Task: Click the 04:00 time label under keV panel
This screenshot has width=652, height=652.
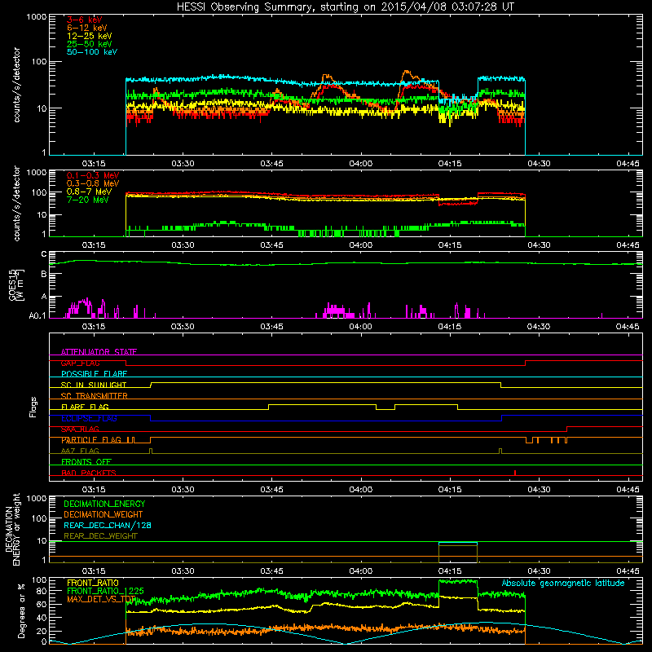Action: [360, 164]
